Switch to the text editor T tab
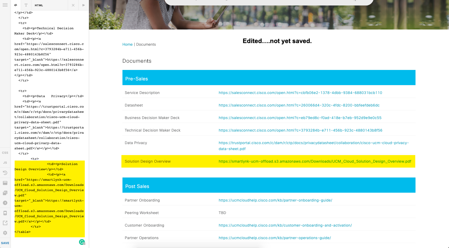 point(26,5)
